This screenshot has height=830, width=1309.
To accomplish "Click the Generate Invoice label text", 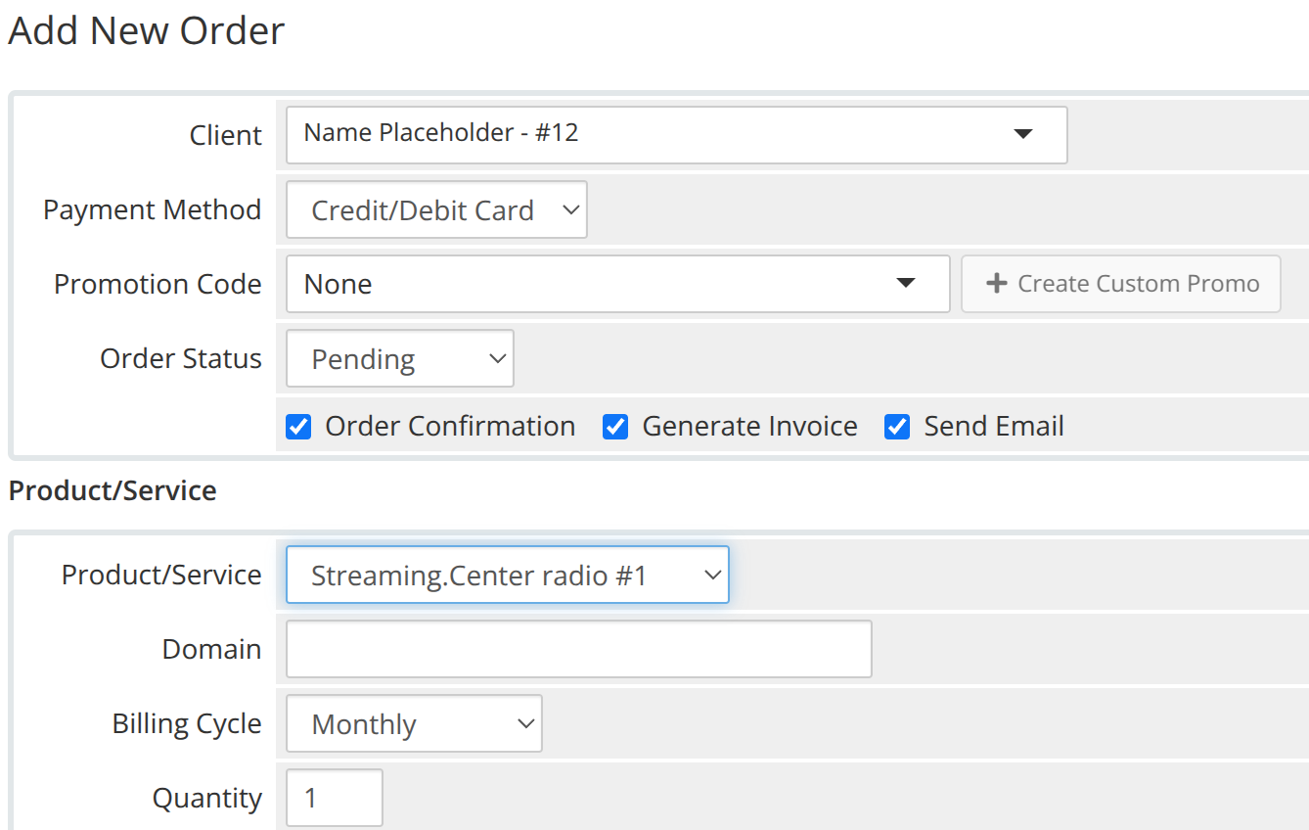I will pyautogui.click(x=749, y=427).
